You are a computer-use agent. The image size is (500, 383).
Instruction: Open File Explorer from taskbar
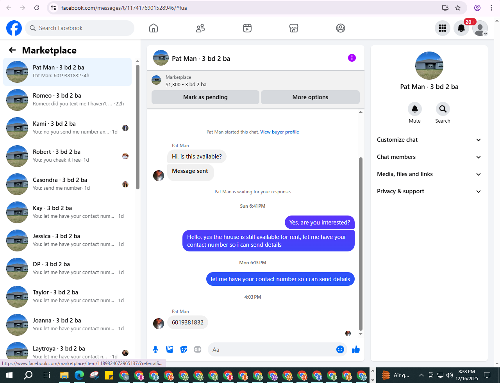coord(64,375)
